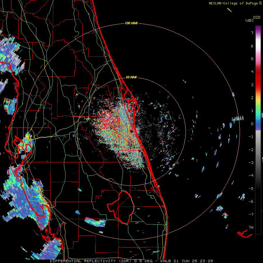Click the white-pink band of the color bar
This screenshot has width=263, height=263.
coord(258,48)
